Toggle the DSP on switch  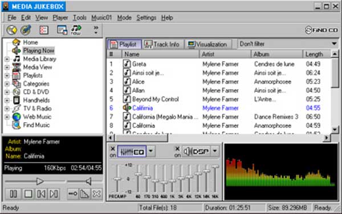pyautogui.click(x=177, y=152)
